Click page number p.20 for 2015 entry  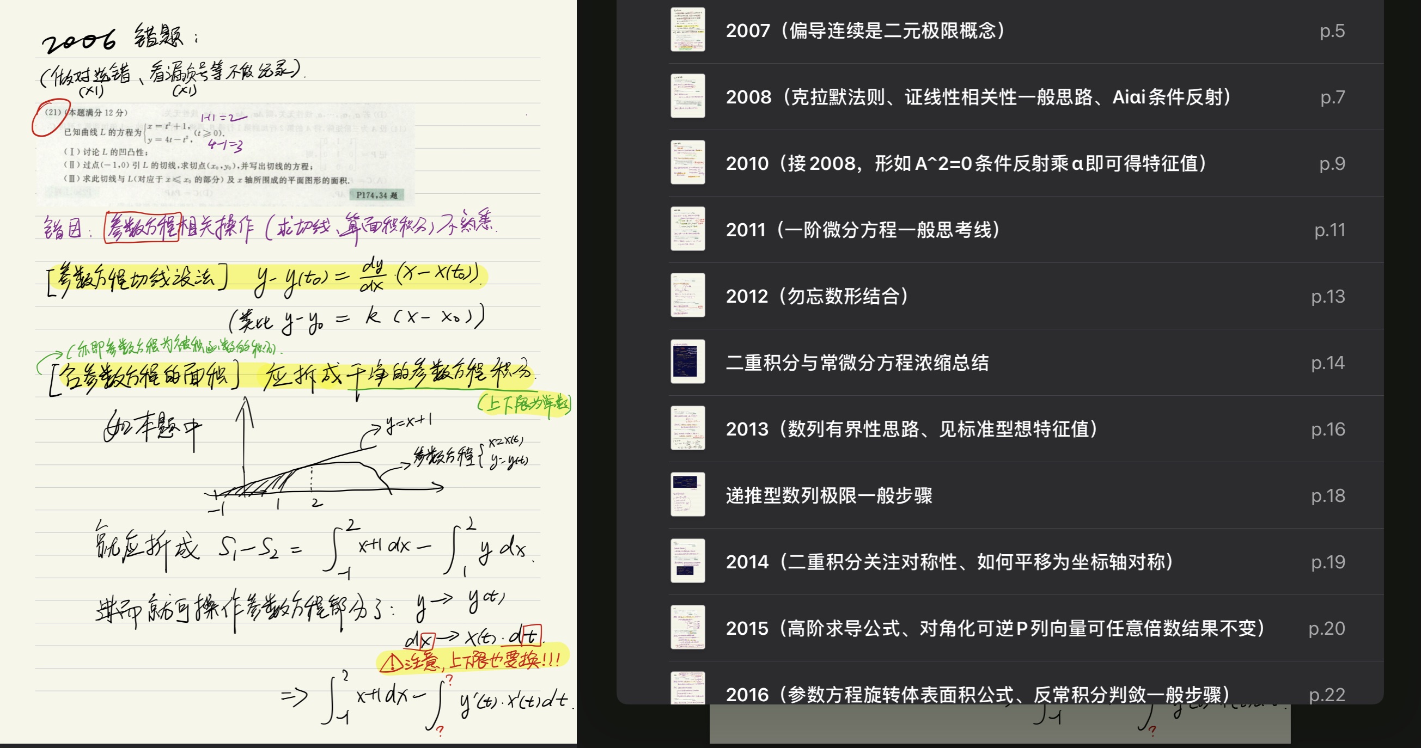tap(1326, 628)
